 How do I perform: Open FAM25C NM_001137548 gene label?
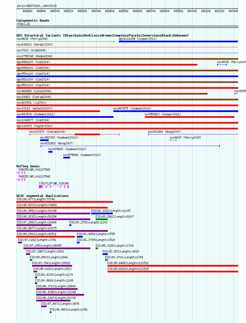tap(34, 176)
